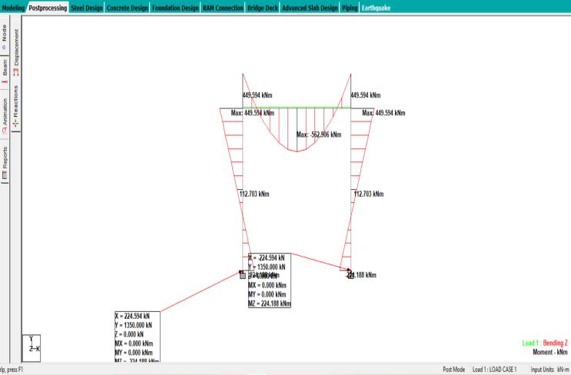571x375 pixels.
Task: Click the X = 224.594 kN reaction value
Action: pyautogui.click(x=132, y=316)
